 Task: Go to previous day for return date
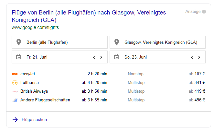point(192,57)
